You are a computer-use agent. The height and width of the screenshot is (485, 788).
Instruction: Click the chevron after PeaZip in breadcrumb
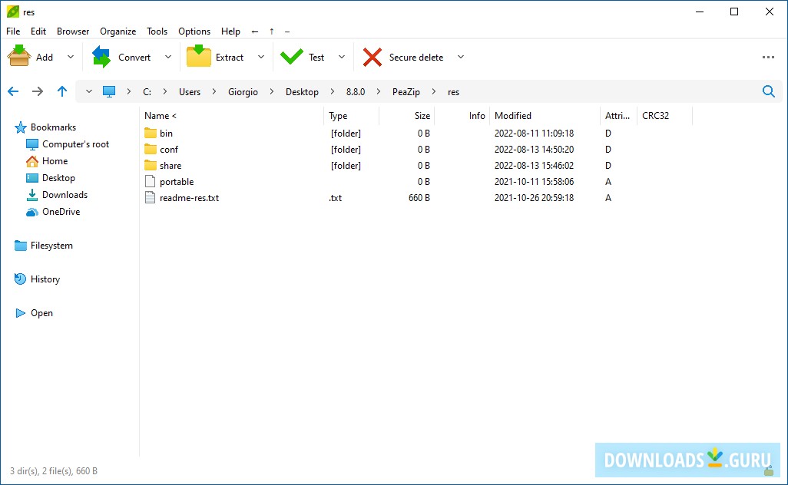[434, 92]
